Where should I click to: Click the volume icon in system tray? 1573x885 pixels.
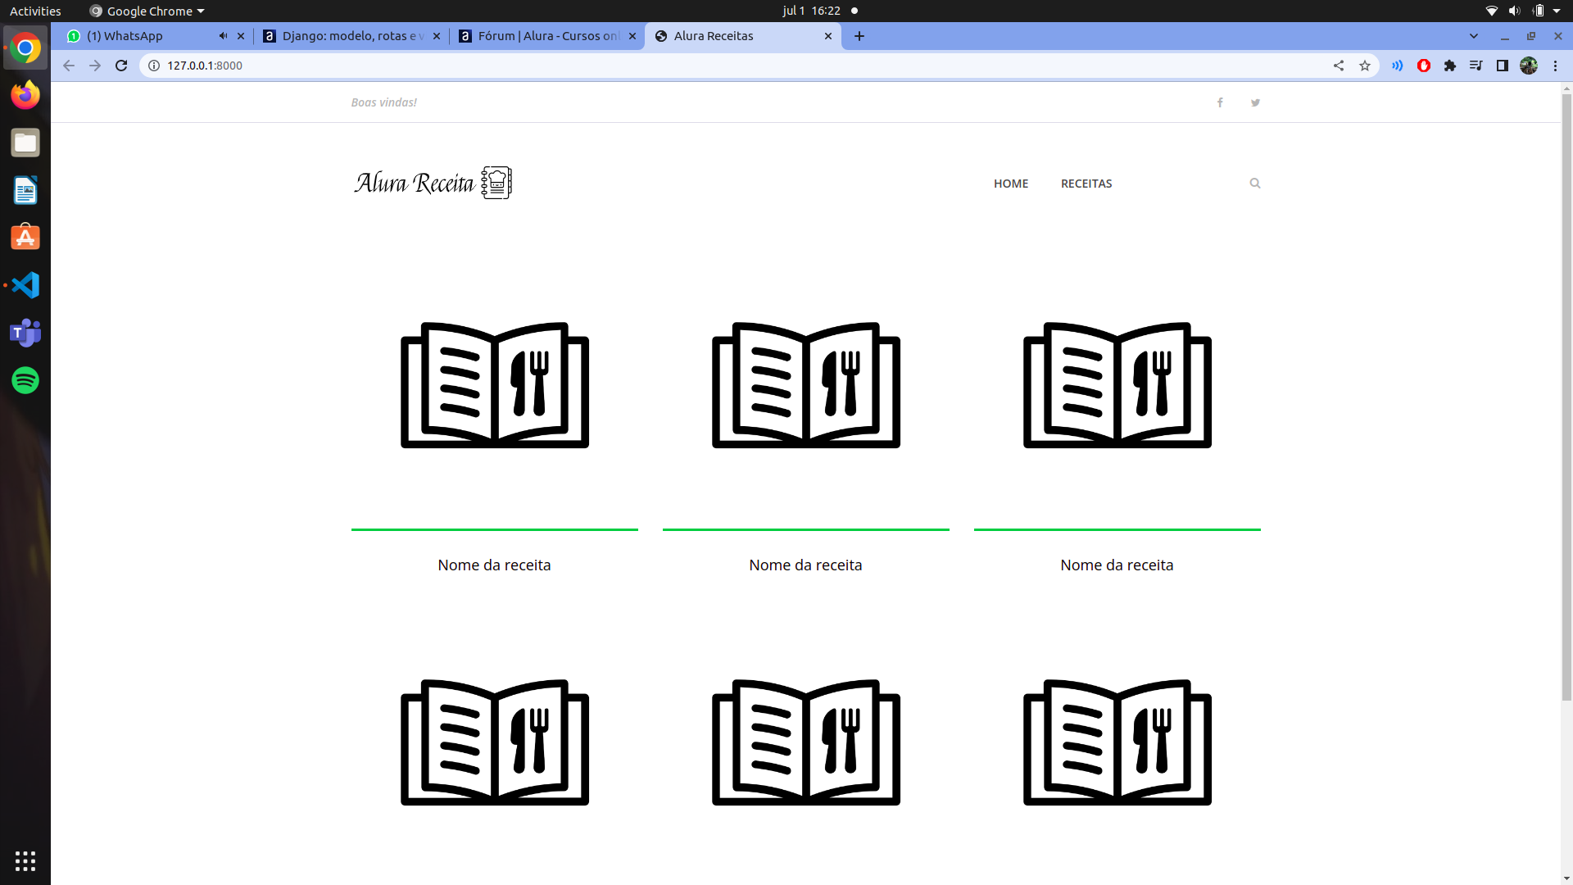(1514, 11)
